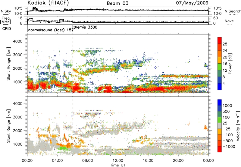
Task: Click the '20:00' time tick label
Action: [178, 161]
